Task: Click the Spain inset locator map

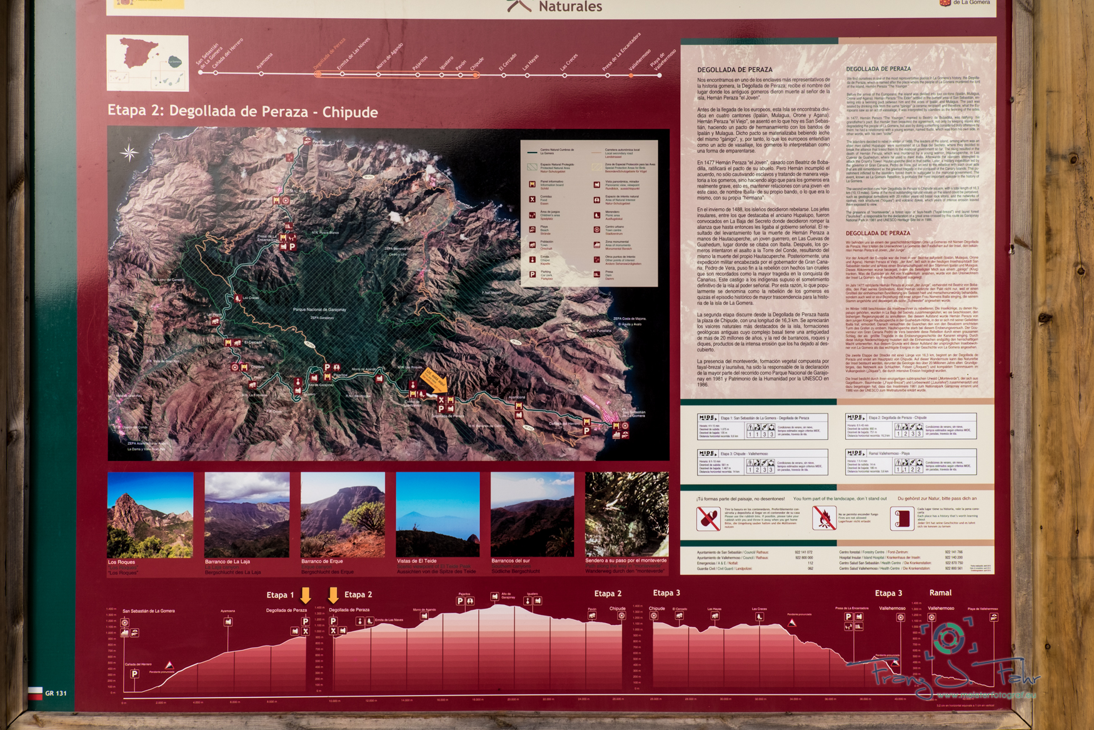Action: click(148, 63)
